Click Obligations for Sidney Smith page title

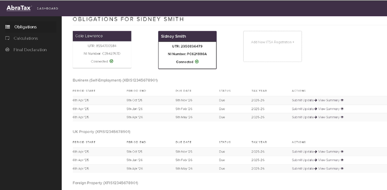128,19
